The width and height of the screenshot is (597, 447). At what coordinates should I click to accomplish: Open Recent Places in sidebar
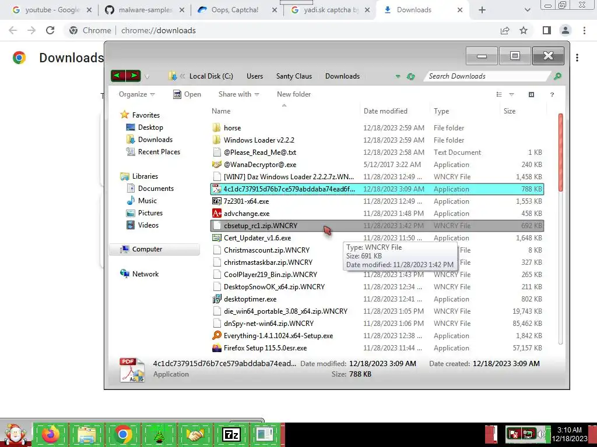(153, 152)
